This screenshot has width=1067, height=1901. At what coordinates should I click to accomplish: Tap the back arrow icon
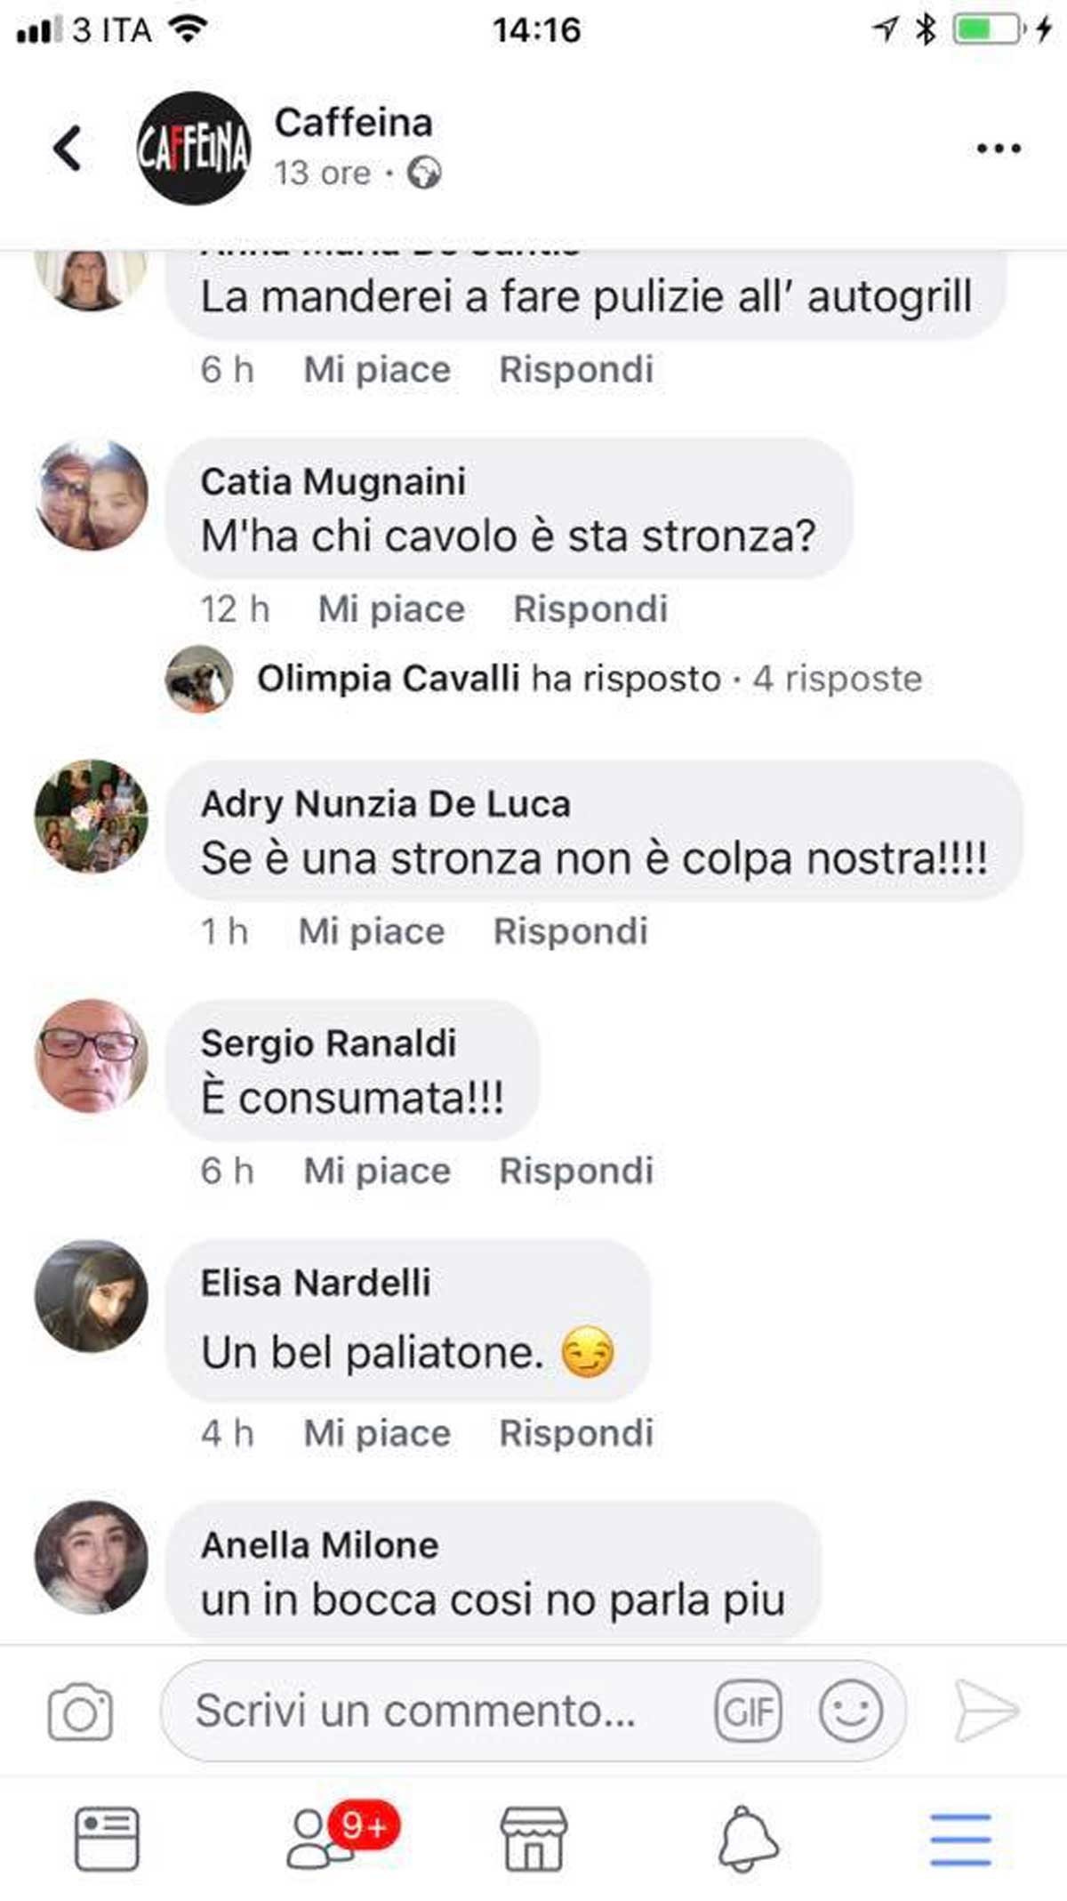(67, 148)
